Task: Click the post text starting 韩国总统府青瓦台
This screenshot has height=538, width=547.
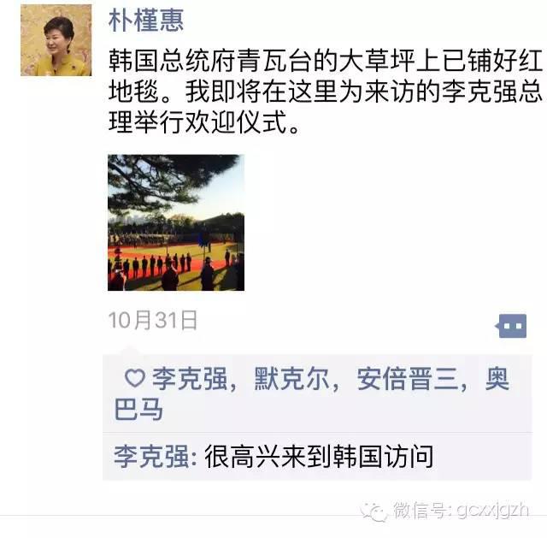Action: [x=326, y=92]
